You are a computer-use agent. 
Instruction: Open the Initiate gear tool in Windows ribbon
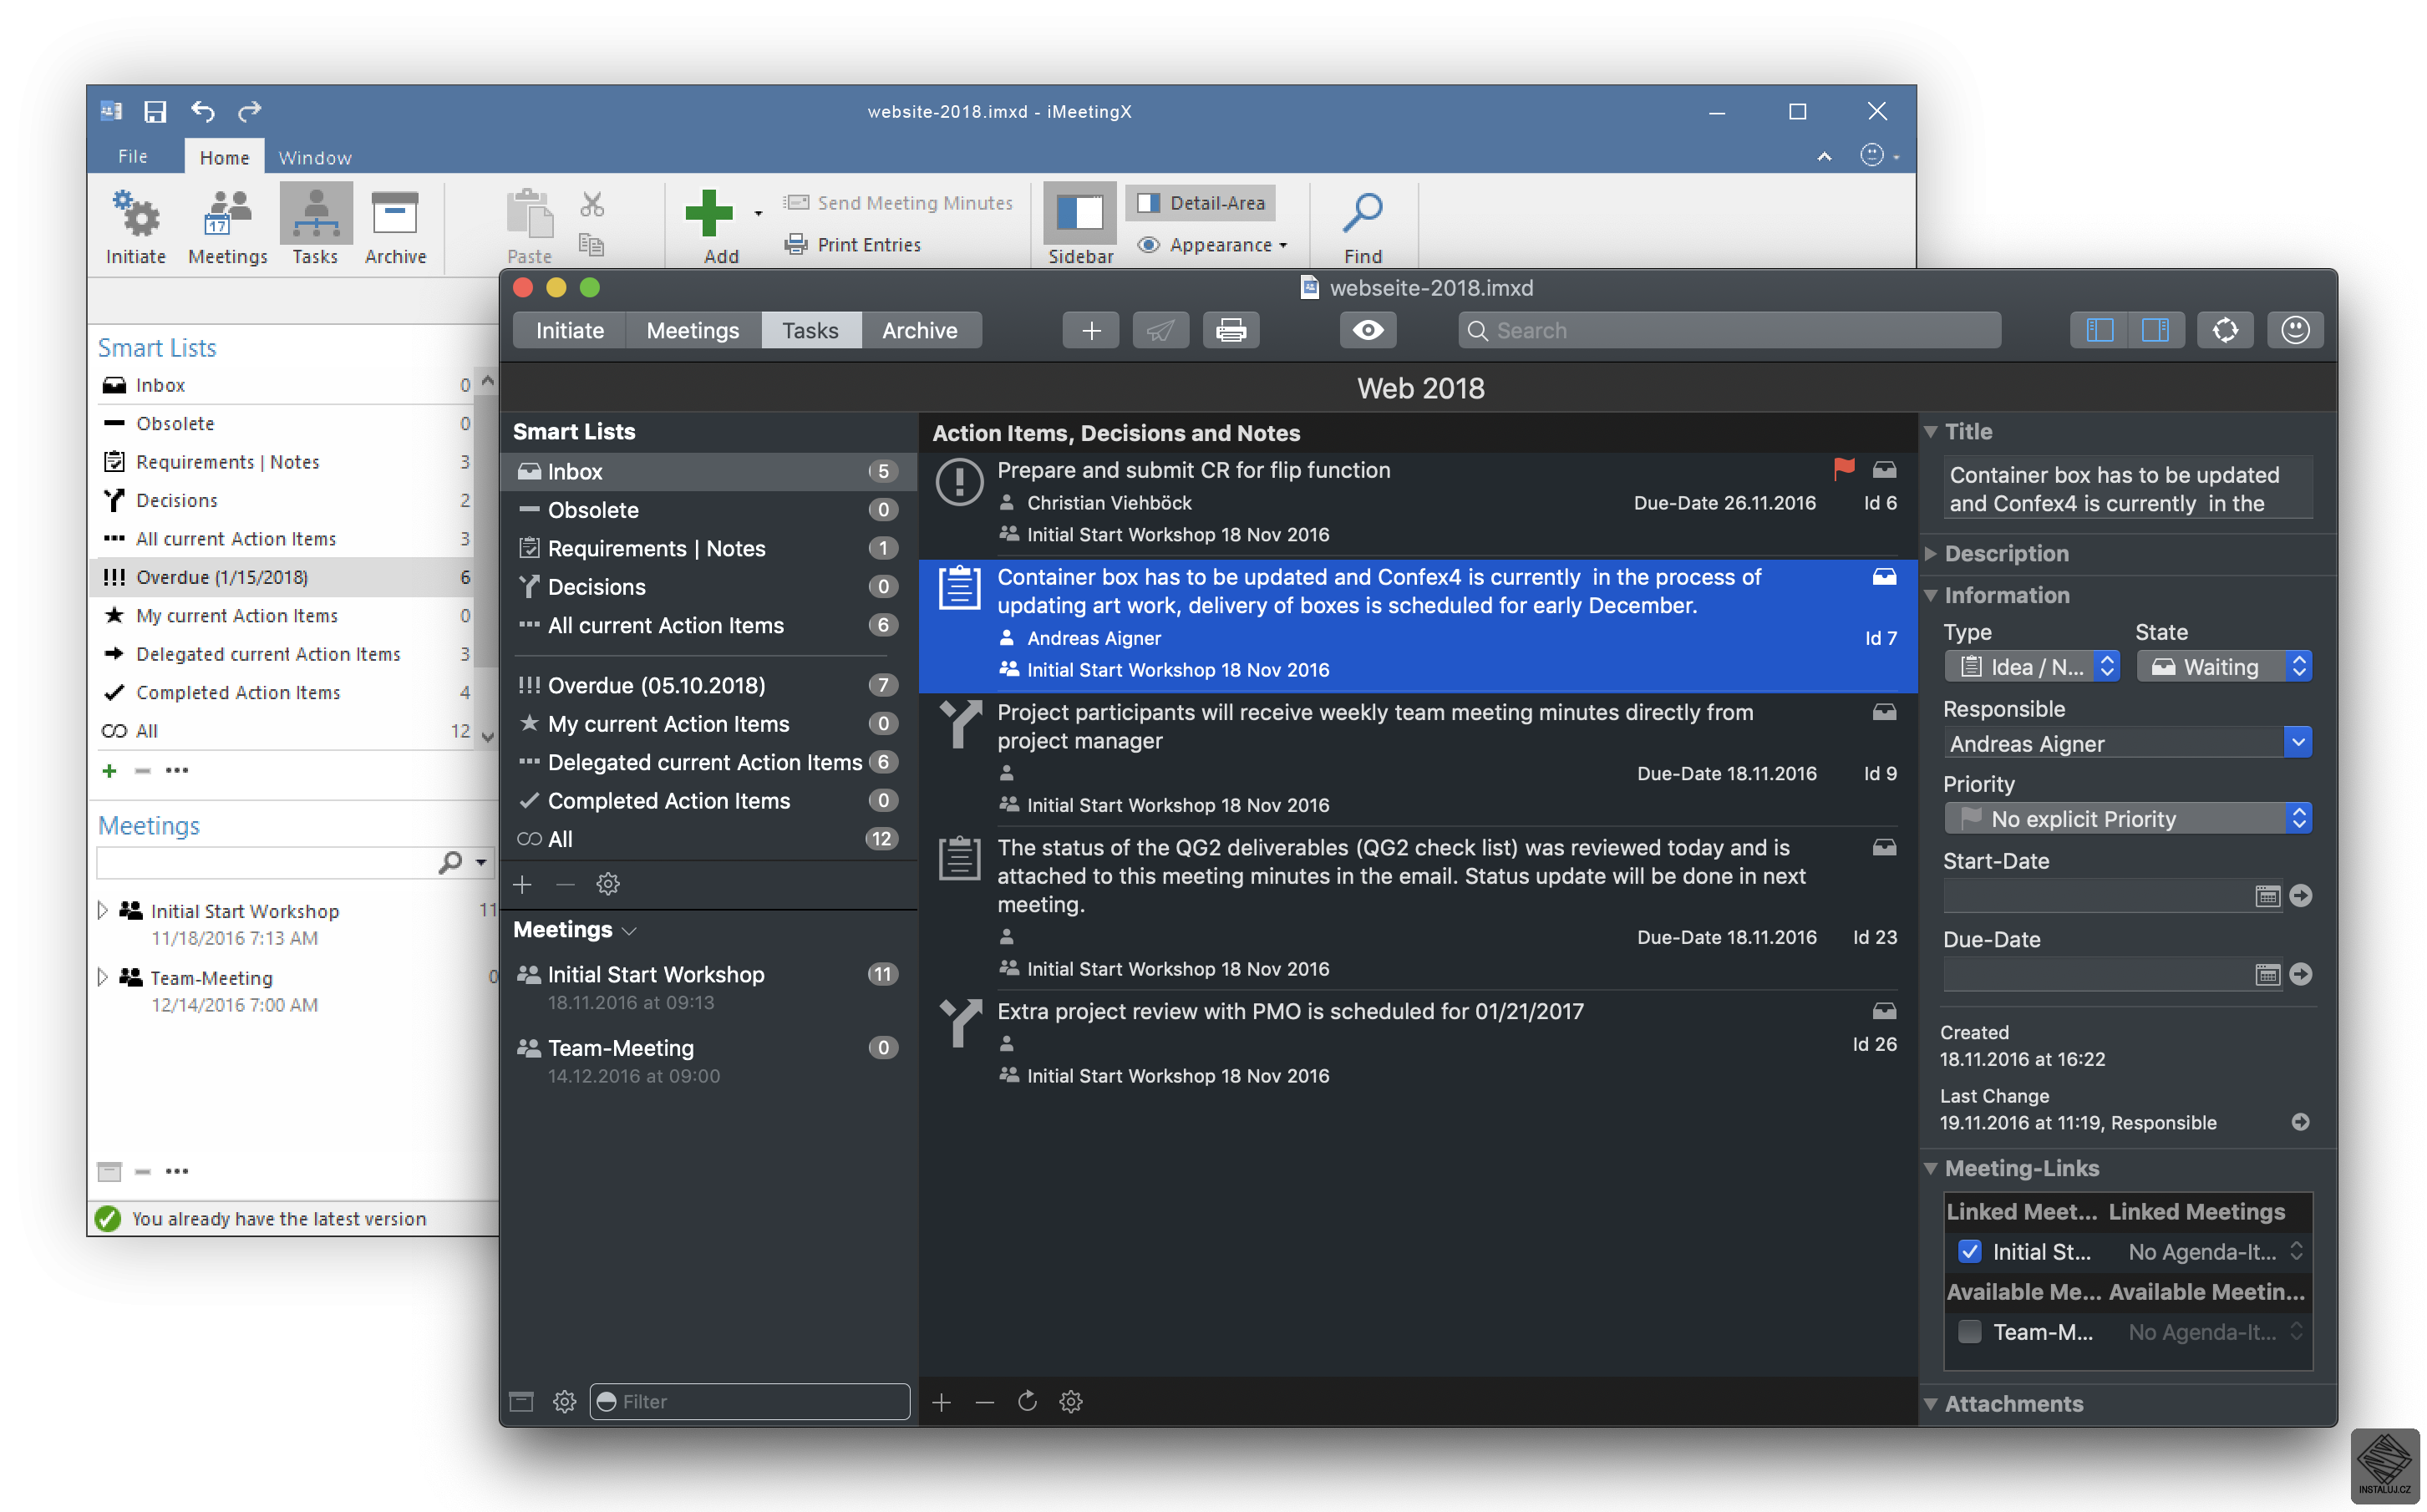136,226
